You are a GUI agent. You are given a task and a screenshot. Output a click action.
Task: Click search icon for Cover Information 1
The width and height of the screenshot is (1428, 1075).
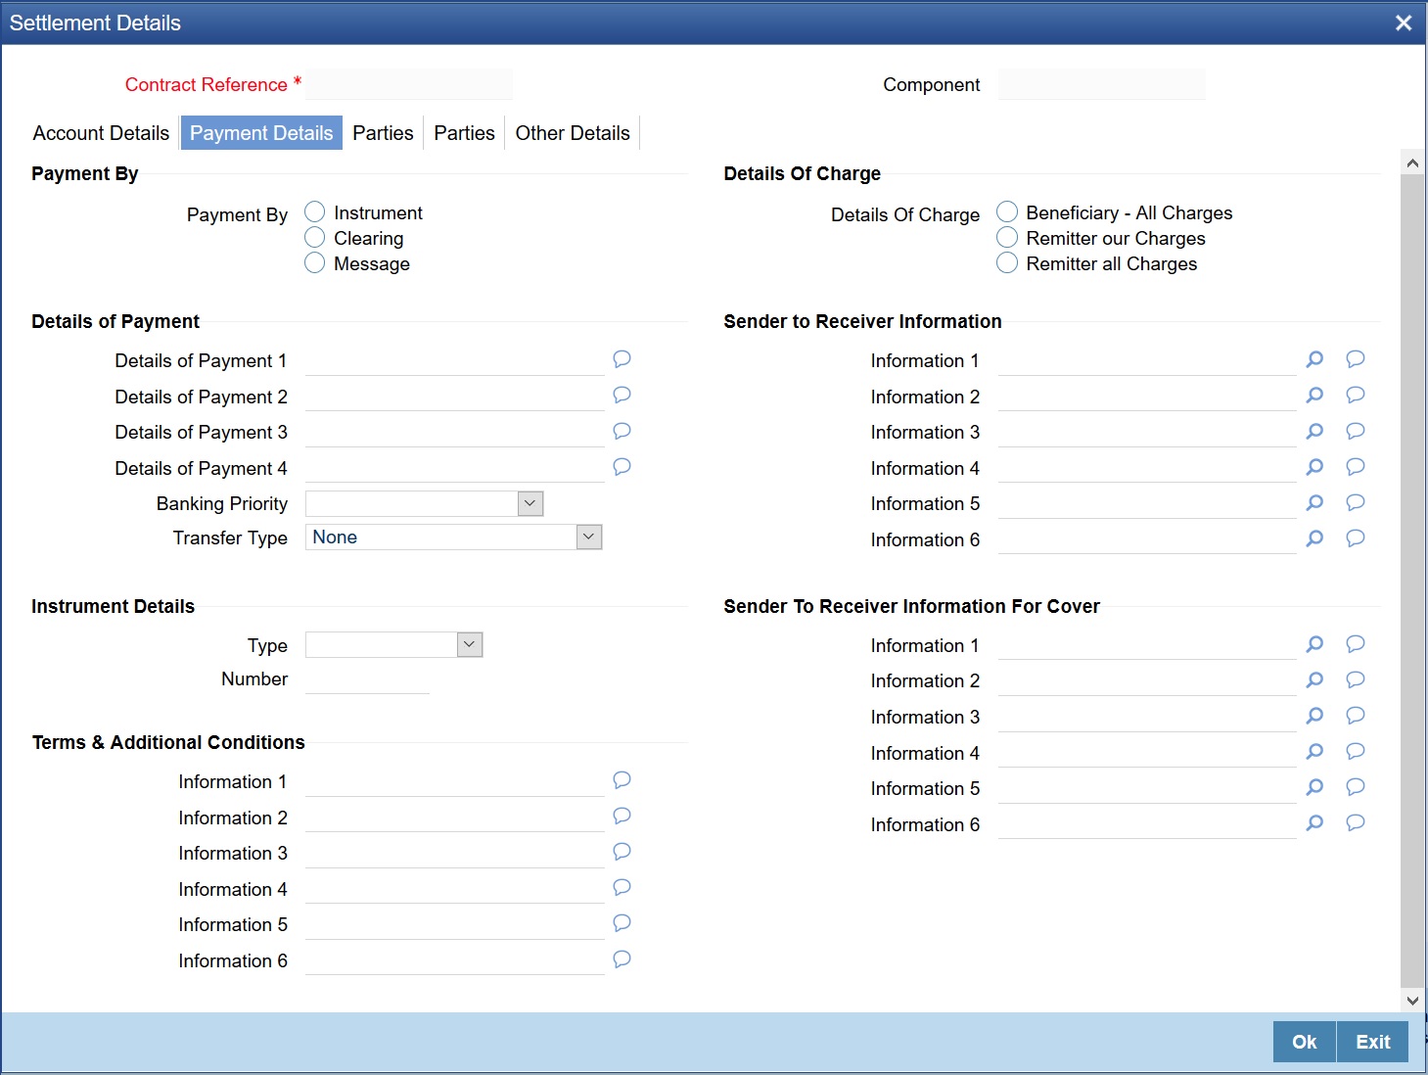click(x=1314, y=644)
